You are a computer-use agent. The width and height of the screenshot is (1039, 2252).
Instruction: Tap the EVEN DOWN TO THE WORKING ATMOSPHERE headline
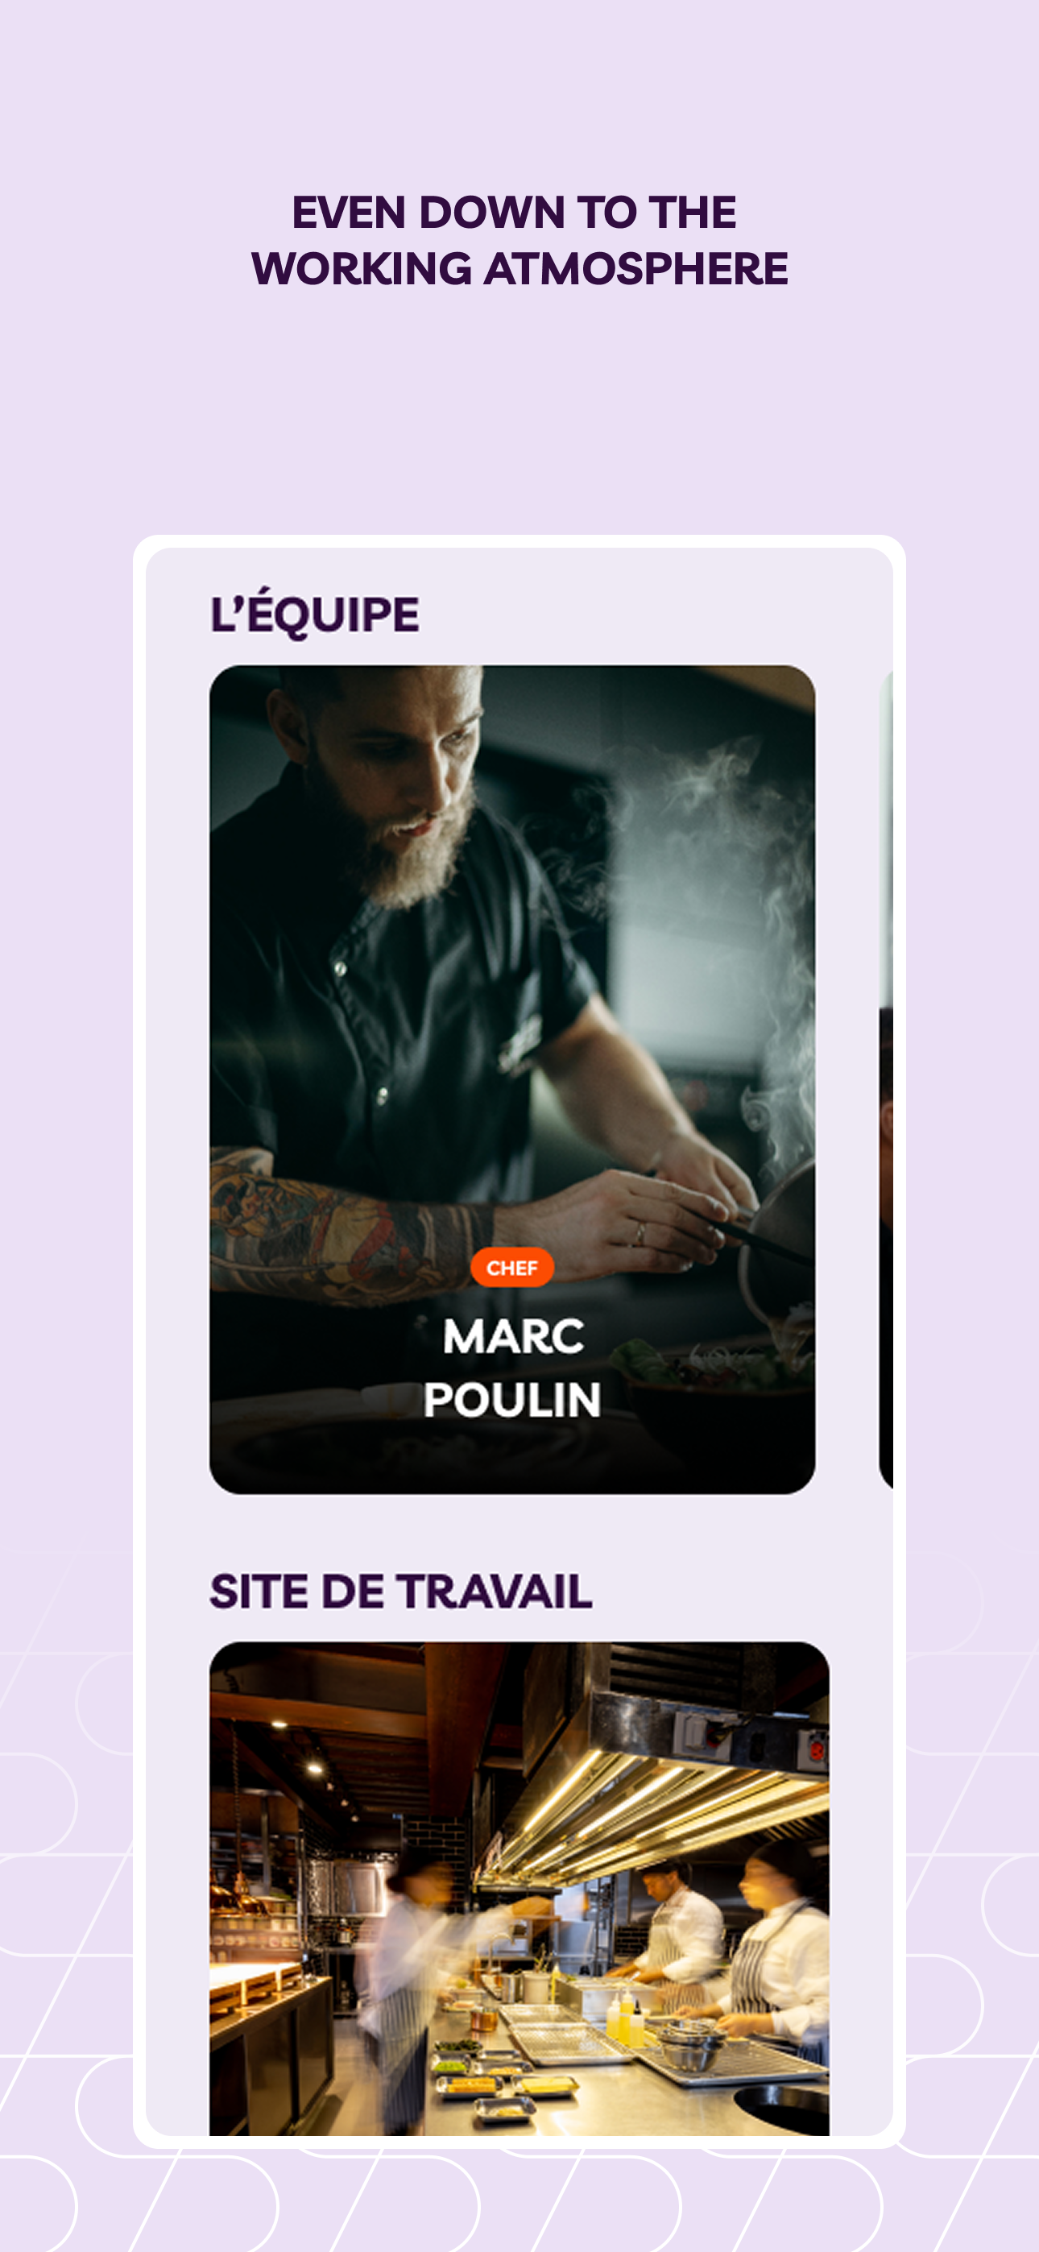tap(519, 239)
